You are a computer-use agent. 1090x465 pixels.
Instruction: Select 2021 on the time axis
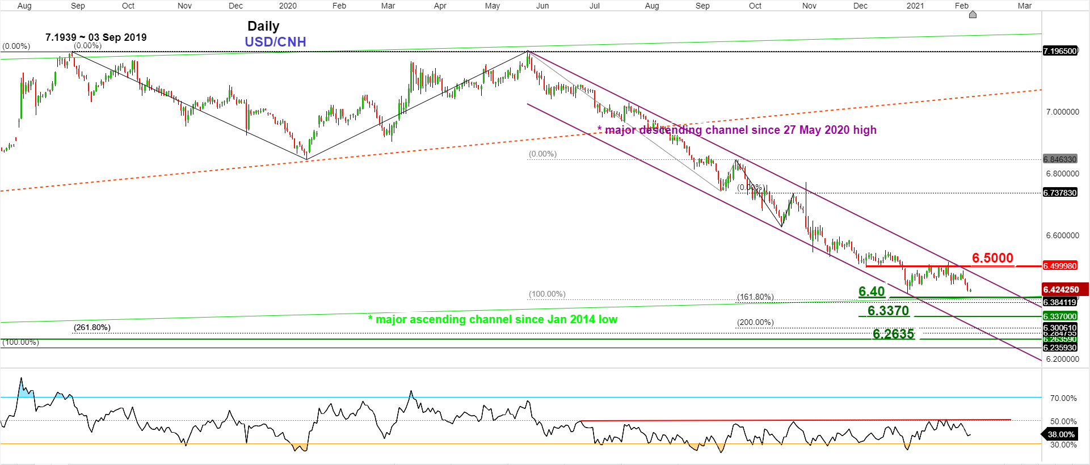pyautogui.click(x=915, y=6)
